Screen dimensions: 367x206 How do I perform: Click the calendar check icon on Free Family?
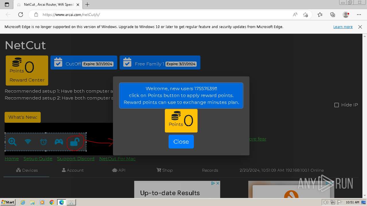pyautogui.click(x=127, y=62)
